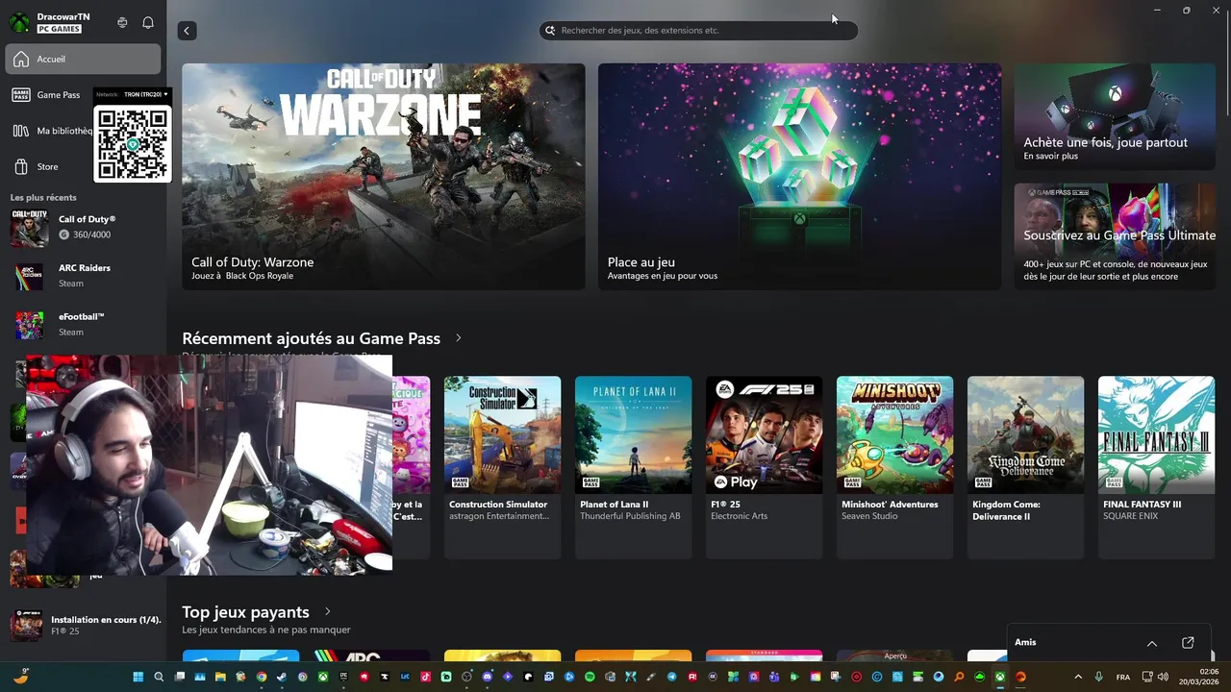
Task: Click the QR code overlay image
Action: pyautogui.click(x=133, y=143)
